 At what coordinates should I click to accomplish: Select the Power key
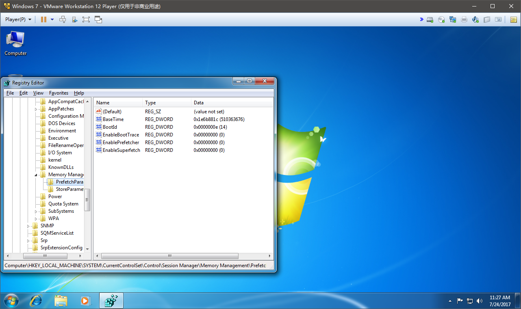[55, 197]
